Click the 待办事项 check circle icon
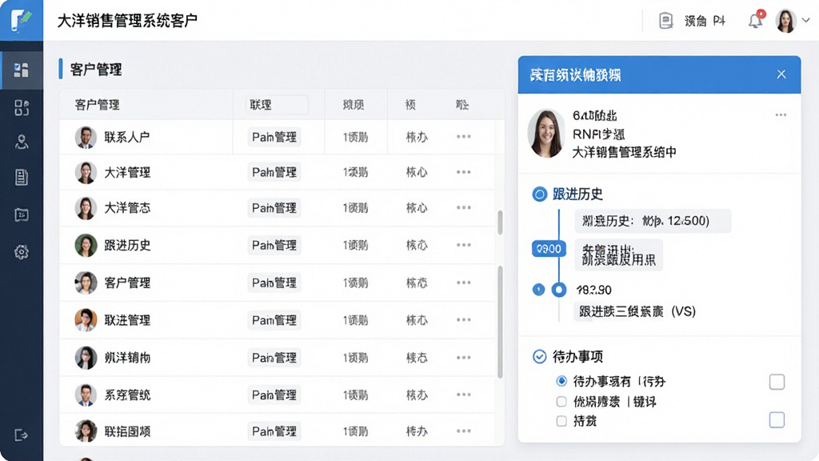The image size is (819, 461). tap(540, 356)
